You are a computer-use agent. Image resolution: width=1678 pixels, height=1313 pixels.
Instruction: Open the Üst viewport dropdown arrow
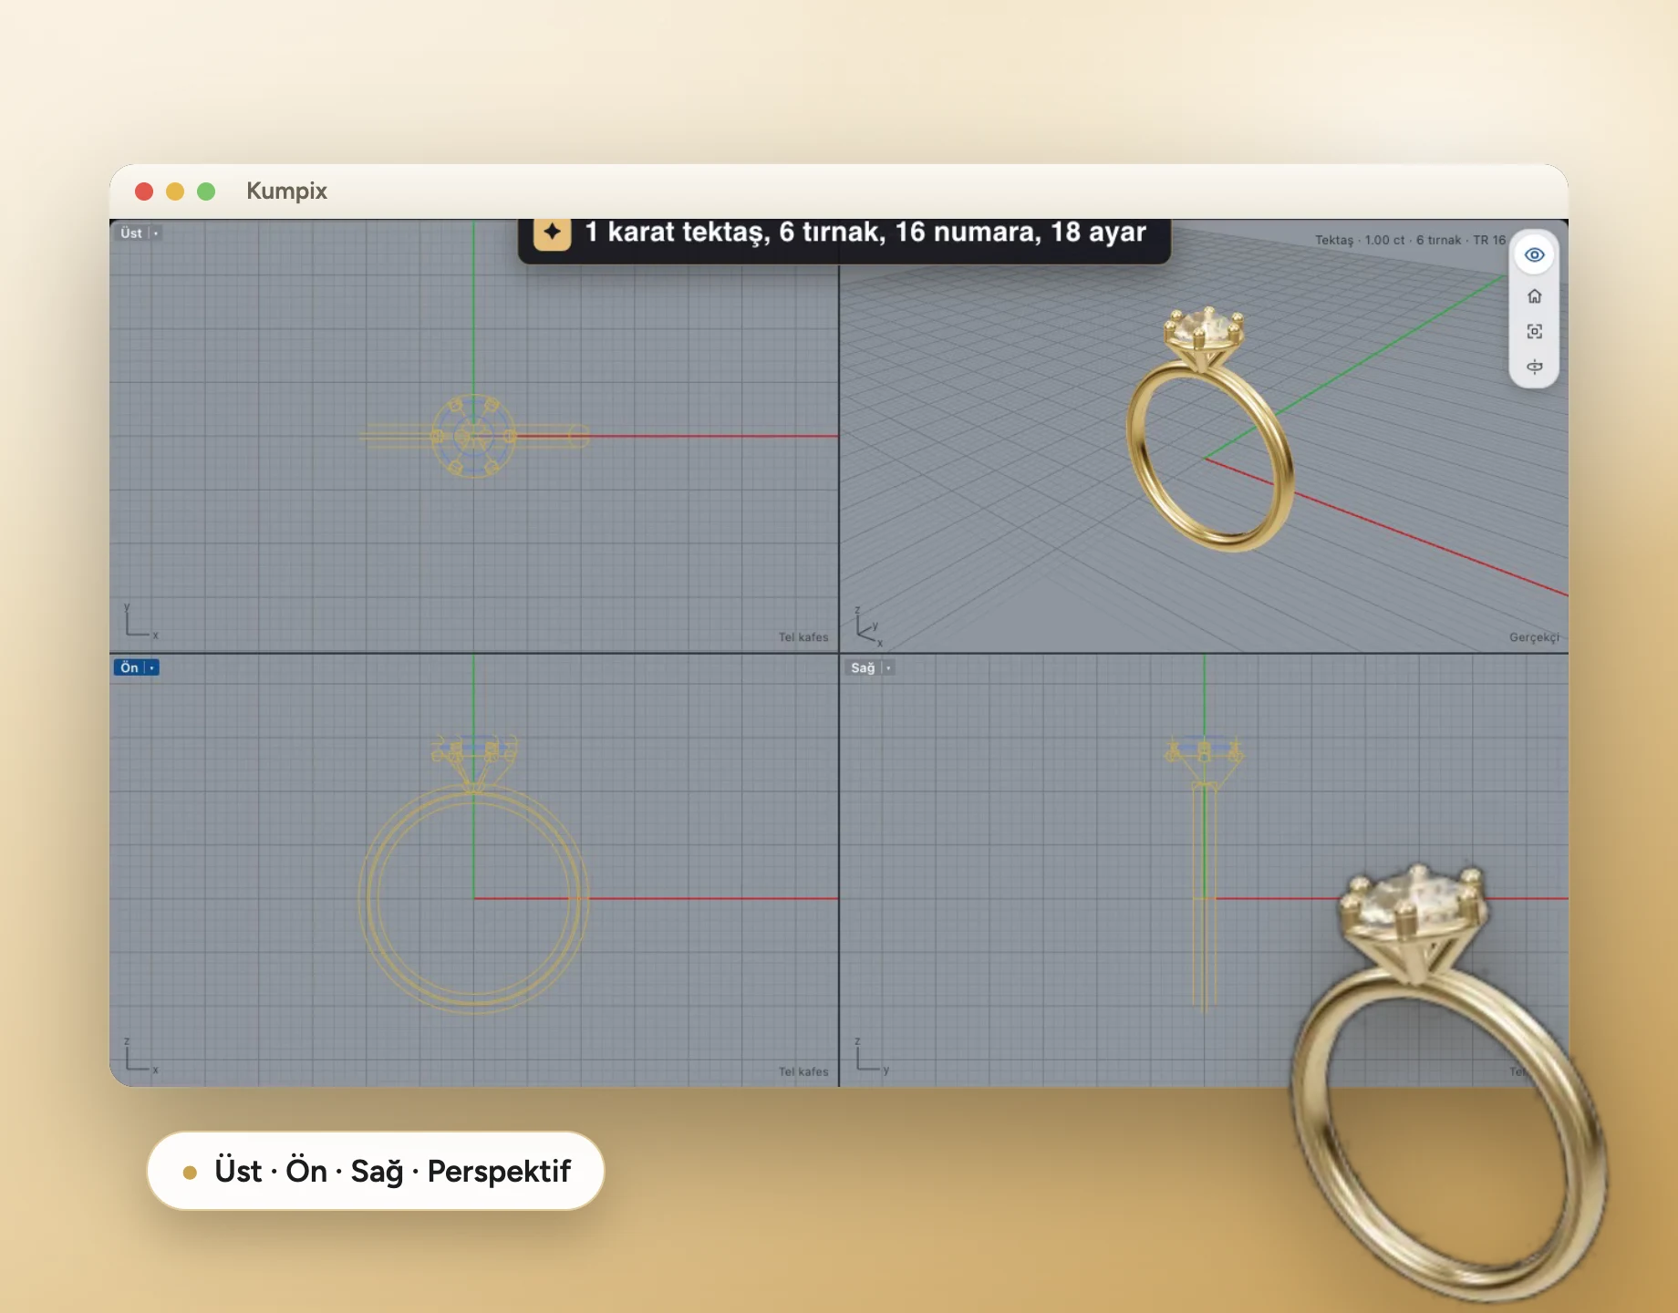156,233
